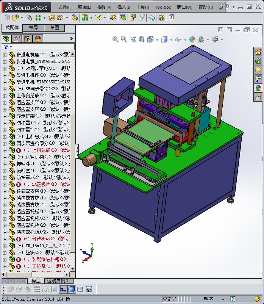Click the feature tree filter input field
This screenshot has height=304, width=264.
point(38,47)
